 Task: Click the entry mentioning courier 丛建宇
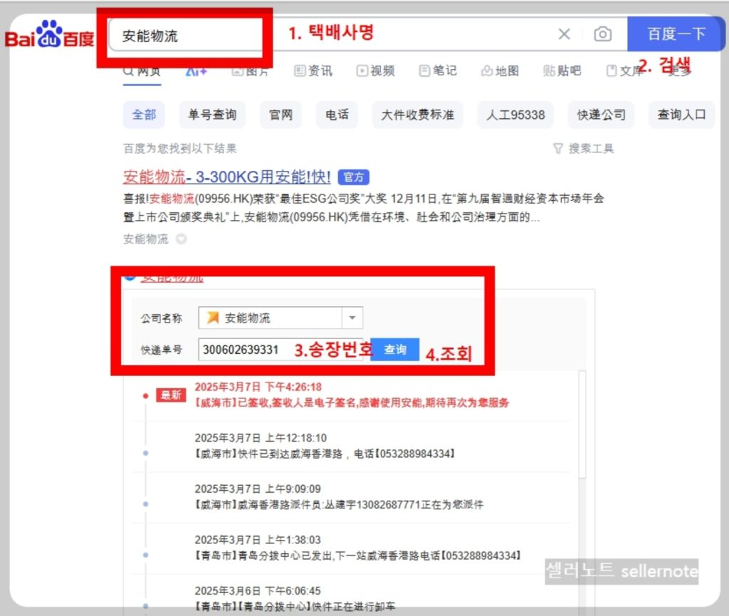tap(339, 505)
